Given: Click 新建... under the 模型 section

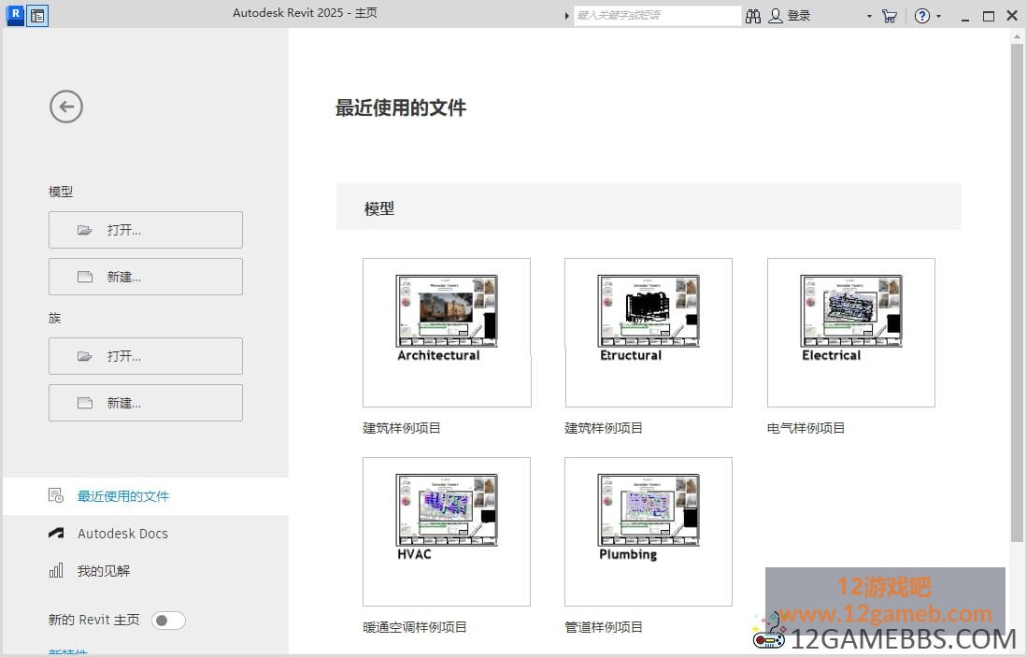Looking at the screenshot, I should pyautogui.click(x=146, y=277).
